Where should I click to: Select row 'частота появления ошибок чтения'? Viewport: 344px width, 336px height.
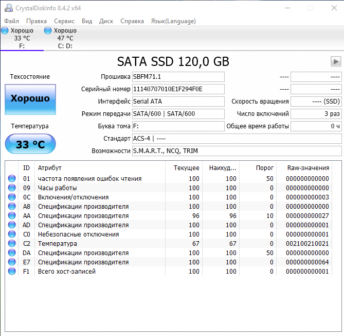pyautogui.click(x=168, y=178)
